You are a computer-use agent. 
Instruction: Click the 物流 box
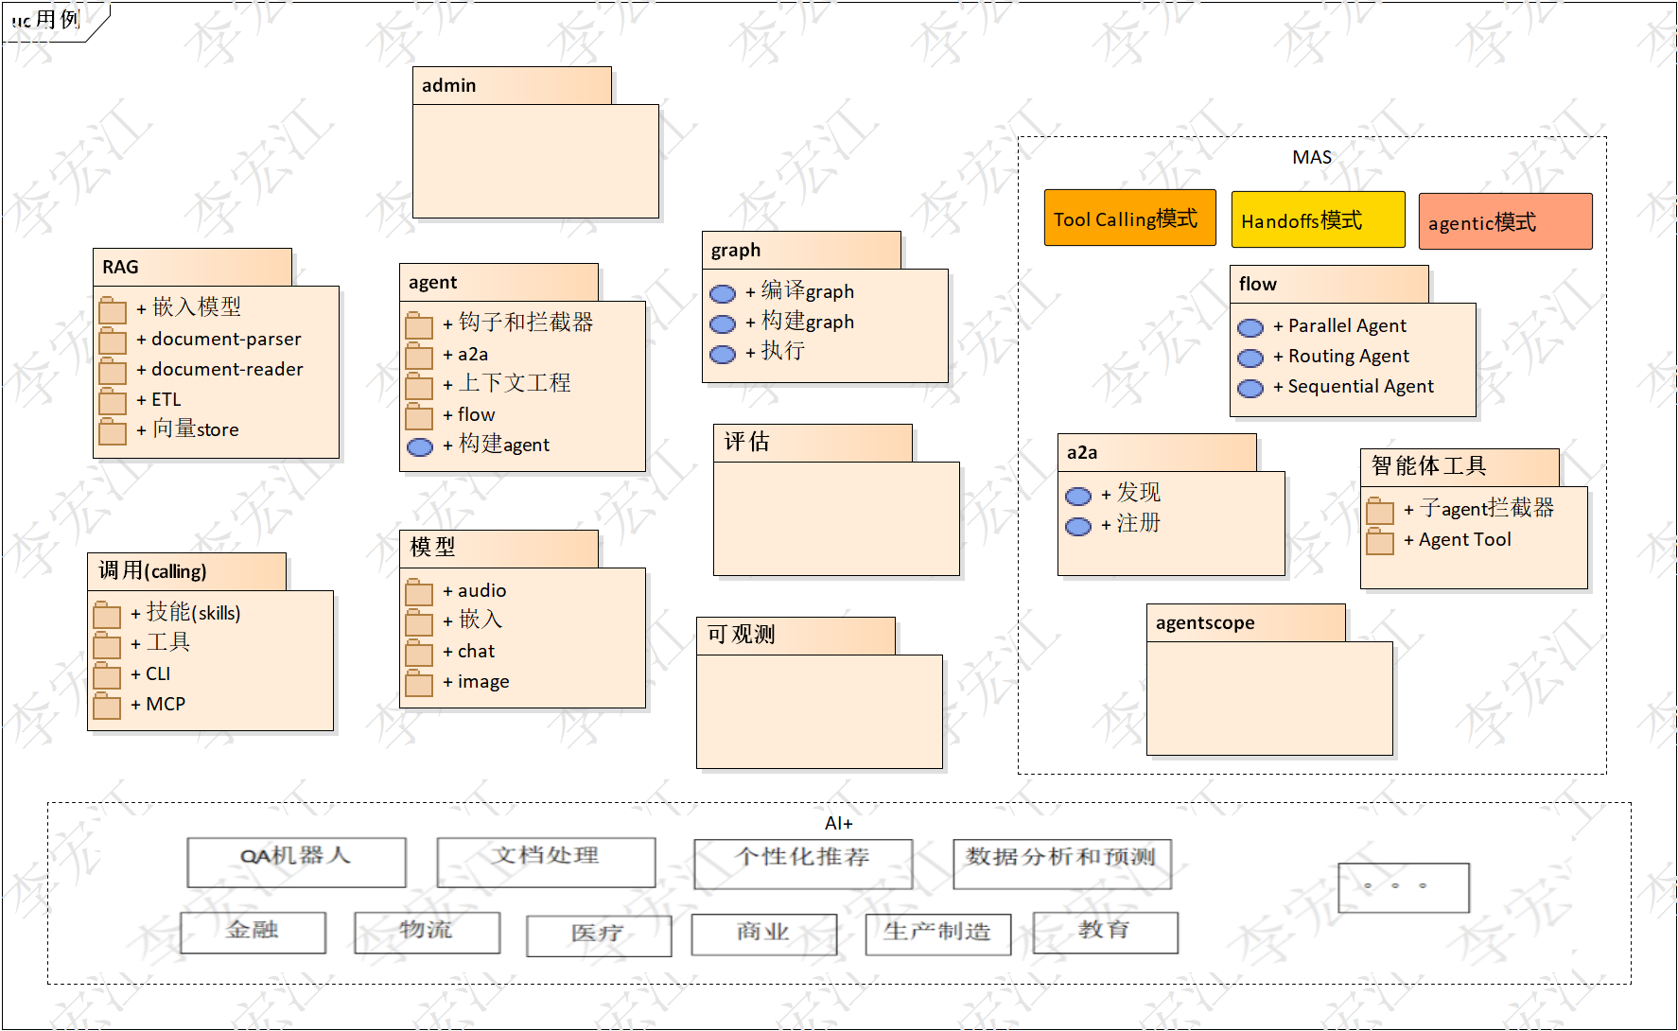(427, 933)
